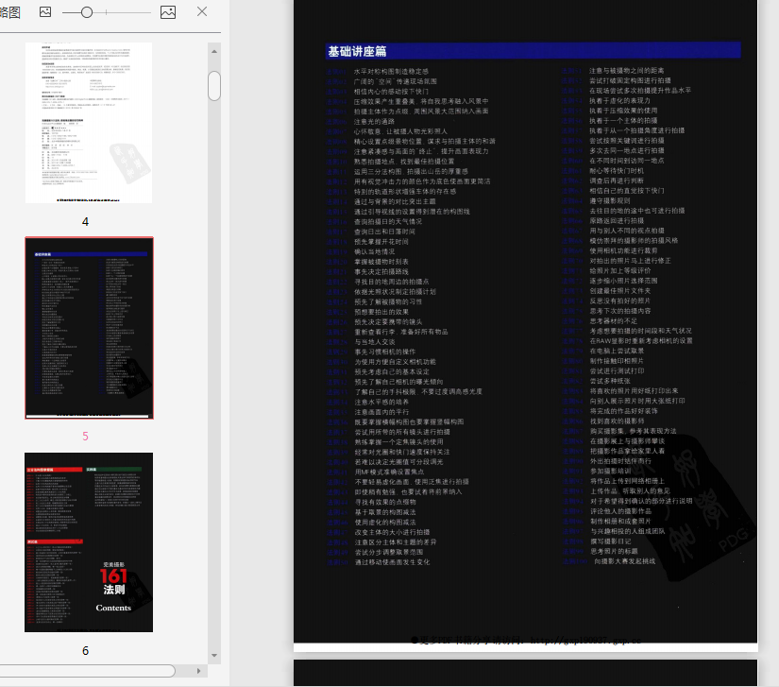
Task: Click the line 注意光的通路
Action: (x=374, y=121)
